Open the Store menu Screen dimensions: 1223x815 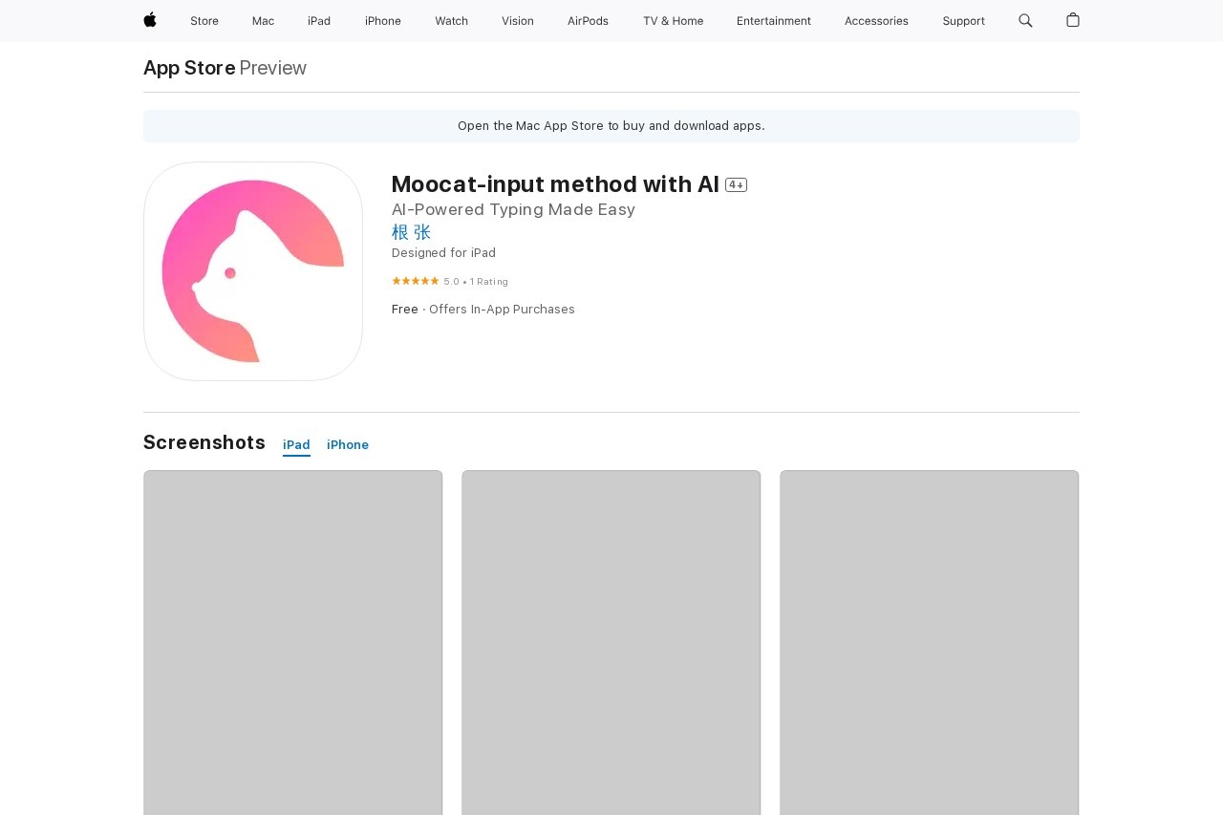point(204,21)
